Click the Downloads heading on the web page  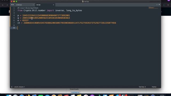(74, 89)
